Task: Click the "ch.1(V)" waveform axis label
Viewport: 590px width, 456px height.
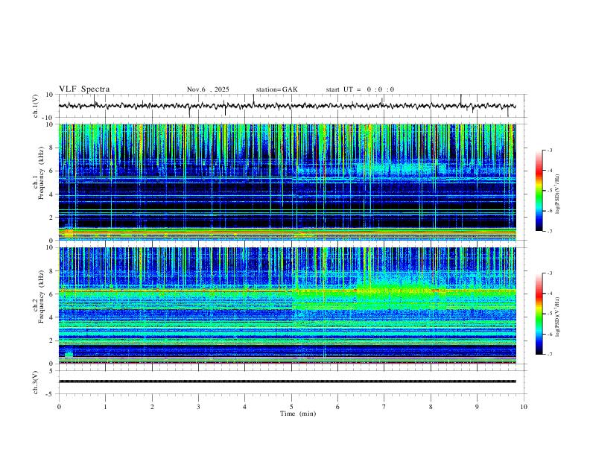Action: click(x=36, y=106)
